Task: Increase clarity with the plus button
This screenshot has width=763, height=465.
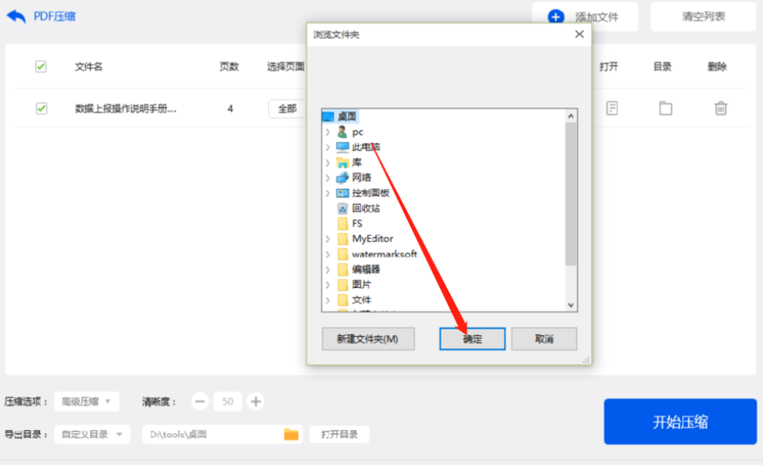Action: click(255, 402)
